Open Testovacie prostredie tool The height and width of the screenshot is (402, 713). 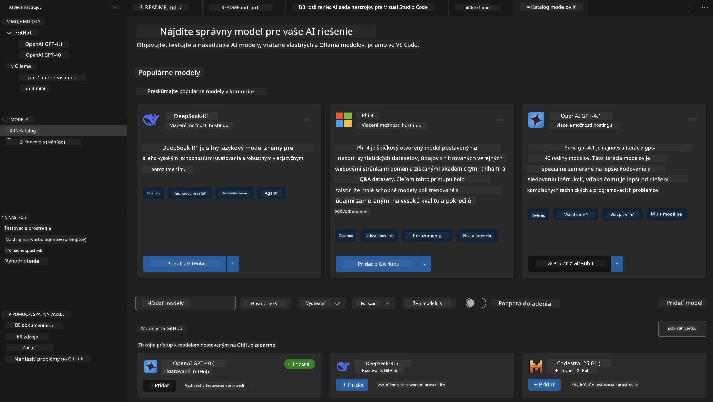[x=28, y=228]
